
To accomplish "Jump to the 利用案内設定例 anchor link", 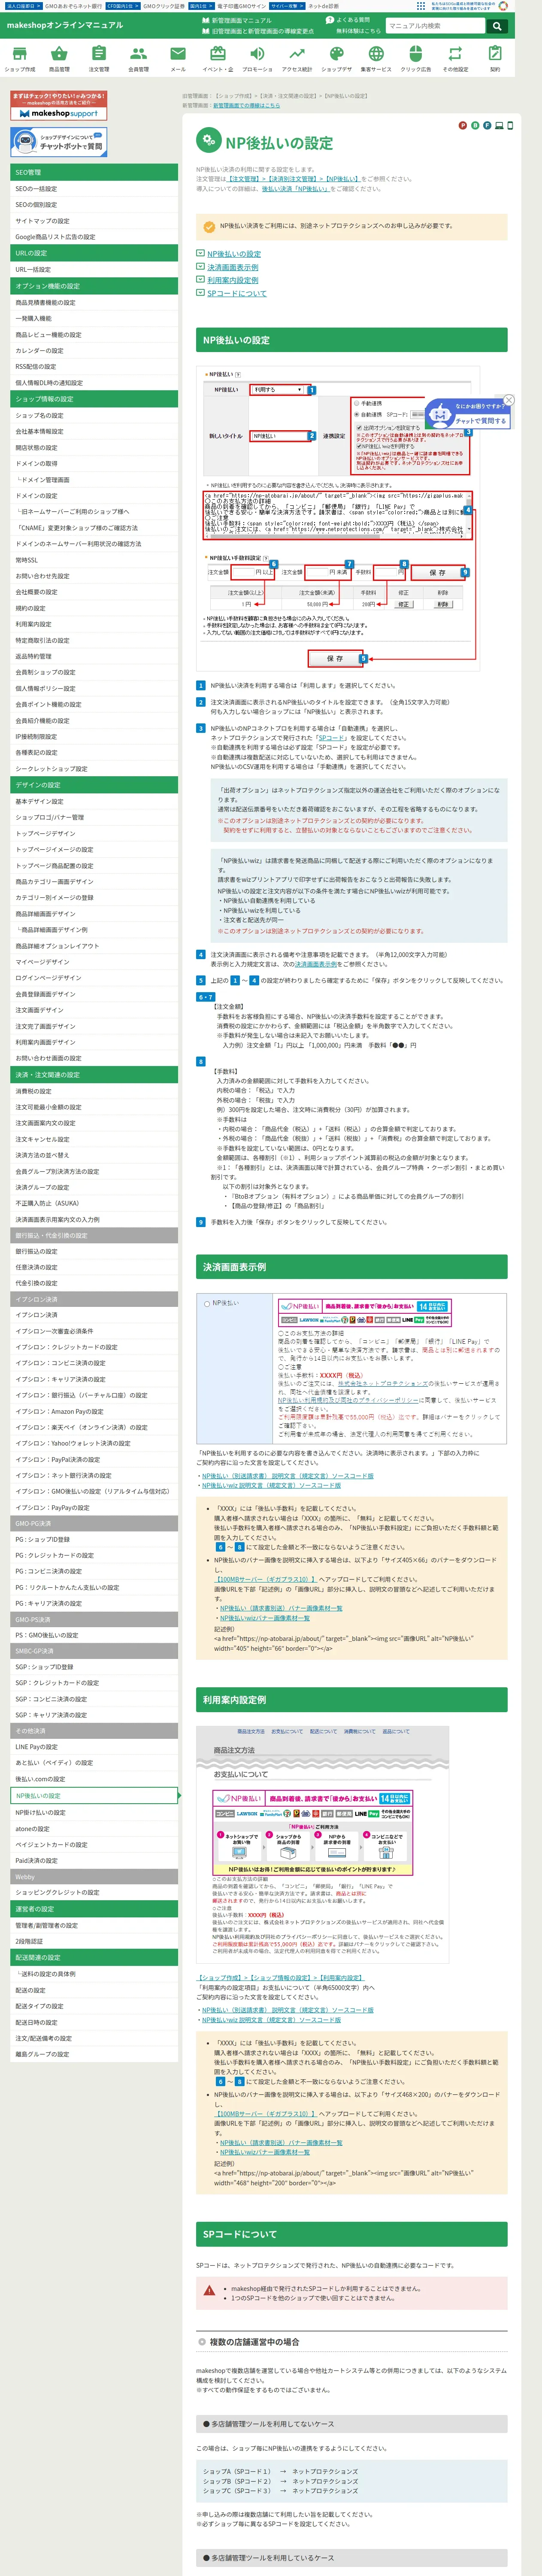I will [x=233, y=280].
